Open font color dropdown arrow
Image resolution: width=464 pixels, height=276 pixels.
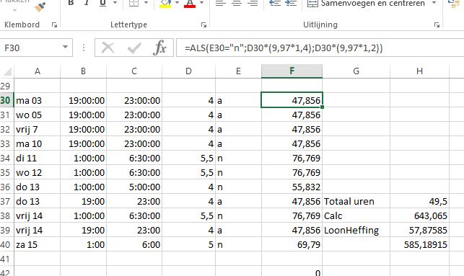click(x=202, y=3)
